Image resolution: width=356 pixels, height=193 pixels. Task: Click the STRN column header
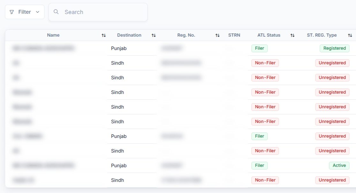click(x=234, y=35)
